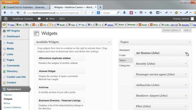Image resolution: width=196 pixels, height=110 pixels.
Task: Click Heathrow Careers in the admin bar
Action: [23, 19]
